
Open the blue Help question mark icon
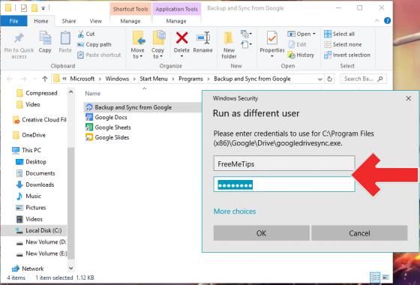(387, 21)
